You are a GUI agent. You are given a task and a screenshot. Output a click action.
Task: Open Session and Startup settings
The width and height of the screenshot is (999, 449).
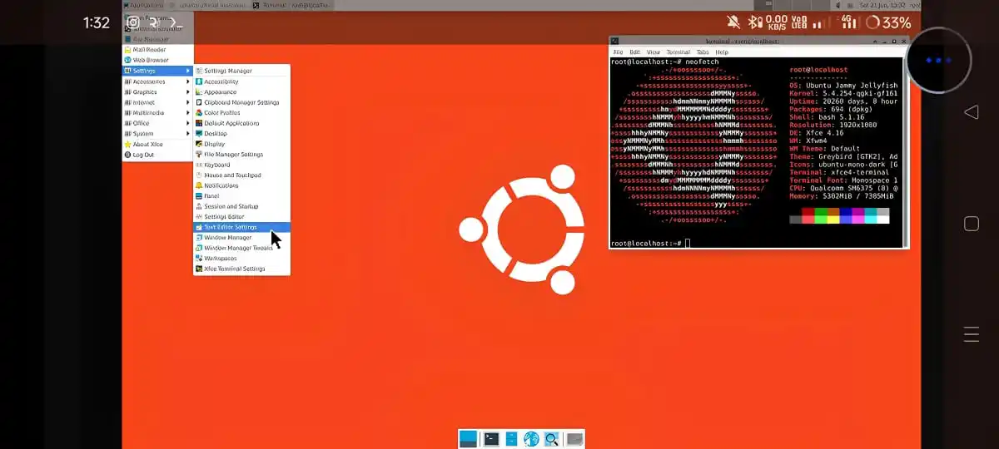tap(241, 206)
